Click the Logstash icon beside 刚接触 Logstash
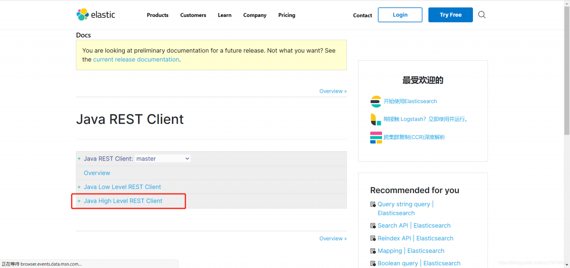The image size is (570, 268). coord(376,119)
